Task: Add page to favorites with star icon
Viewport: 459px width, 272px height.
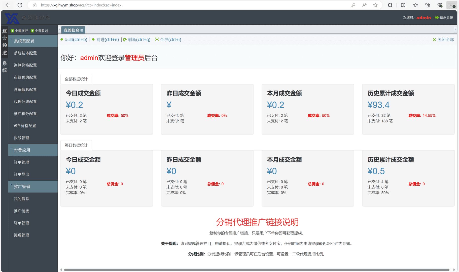Action: click(x=375, y=5)
